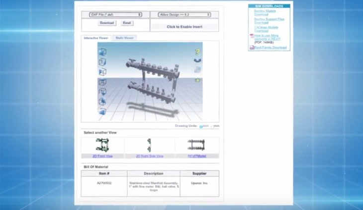
Task: Click the fifth cube icon with down arrow
Action: tap(102, 92)
